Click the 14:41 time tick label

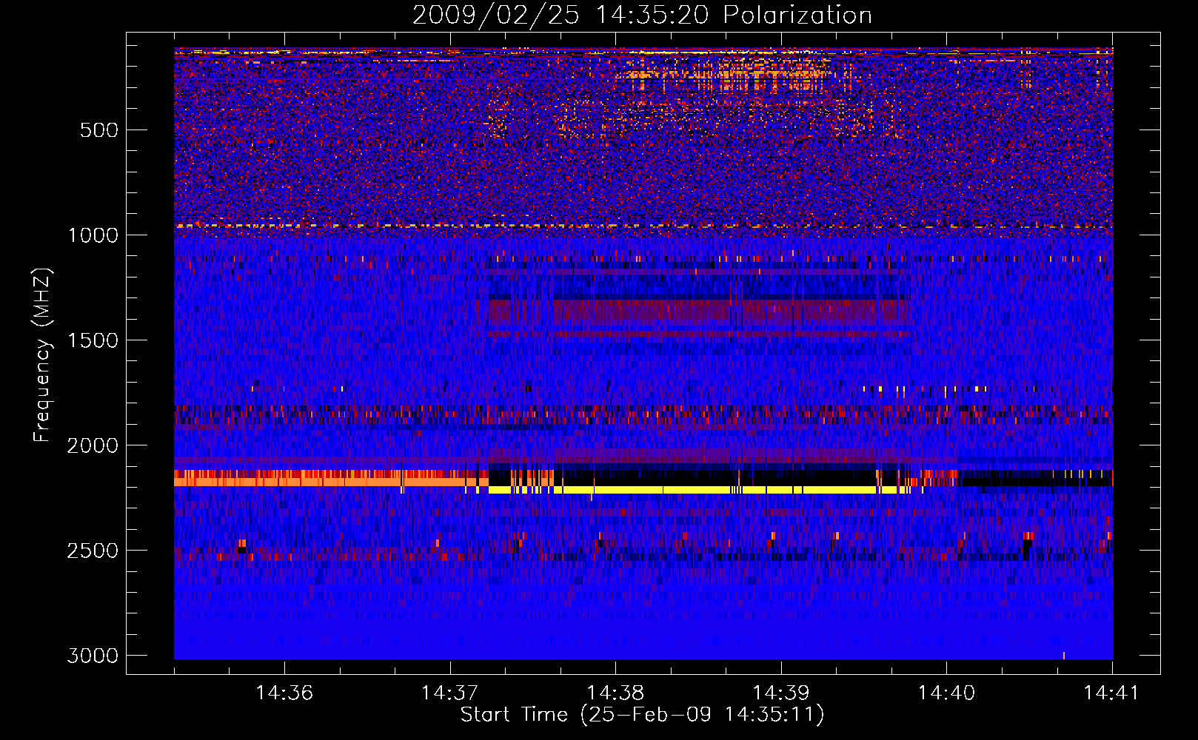[1111, 693]
